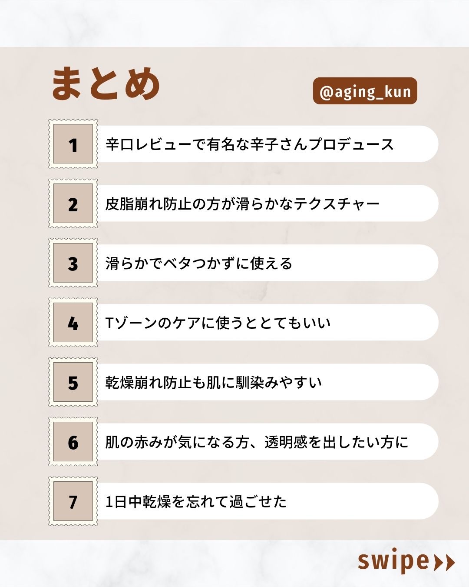This screenshot has width=469, height=587.
Task: Click the まとめ heading
Action: 106,84
